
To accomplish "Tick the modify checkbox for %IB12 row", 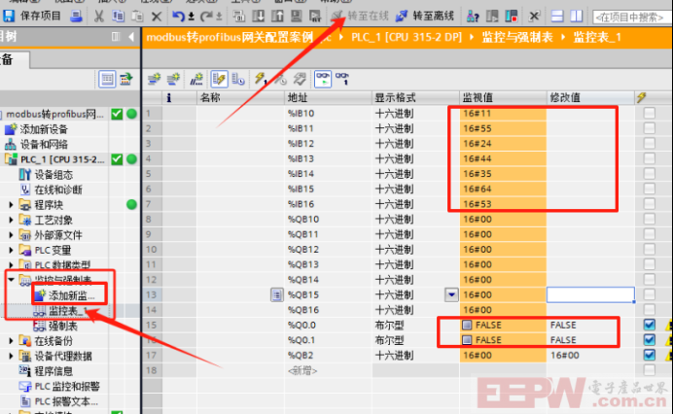I will [650, 143].
